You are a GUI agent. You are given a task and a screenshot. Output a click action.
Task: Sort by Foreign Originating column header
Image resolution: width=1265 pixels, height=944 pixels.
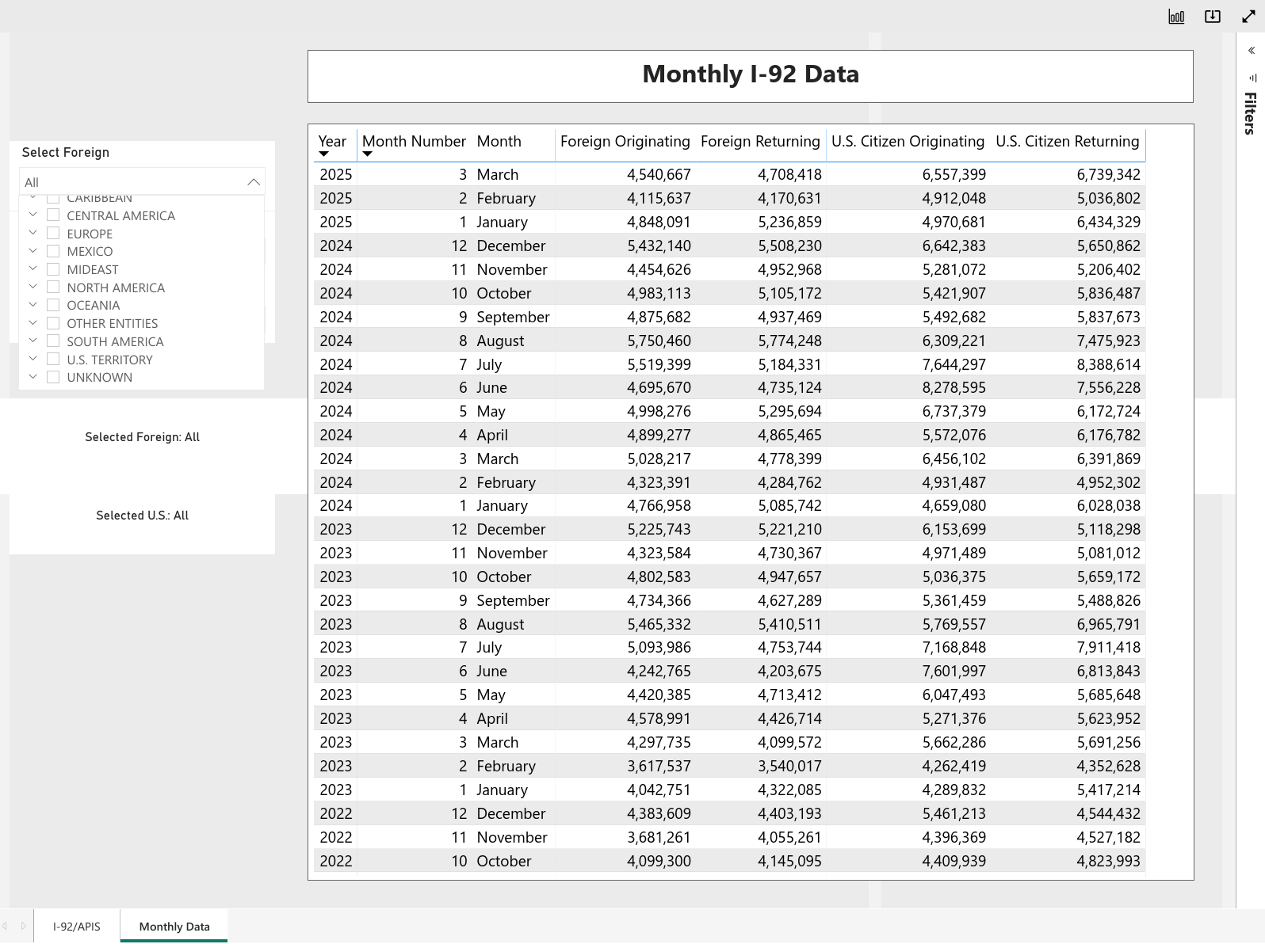pos(625,141)
